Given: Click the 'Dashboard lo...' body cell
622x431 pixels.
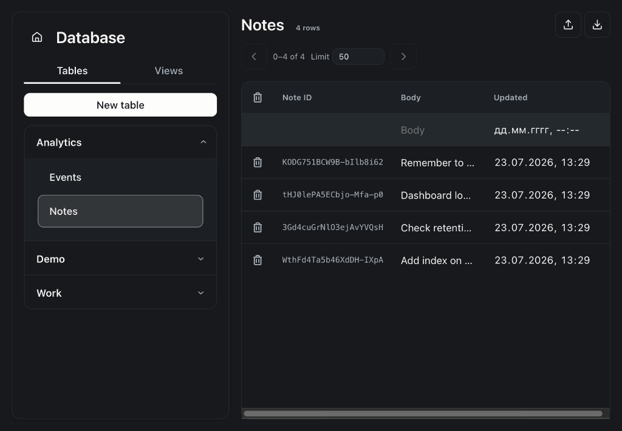Looking at the screenshot, I should click(x=436, y=195).
